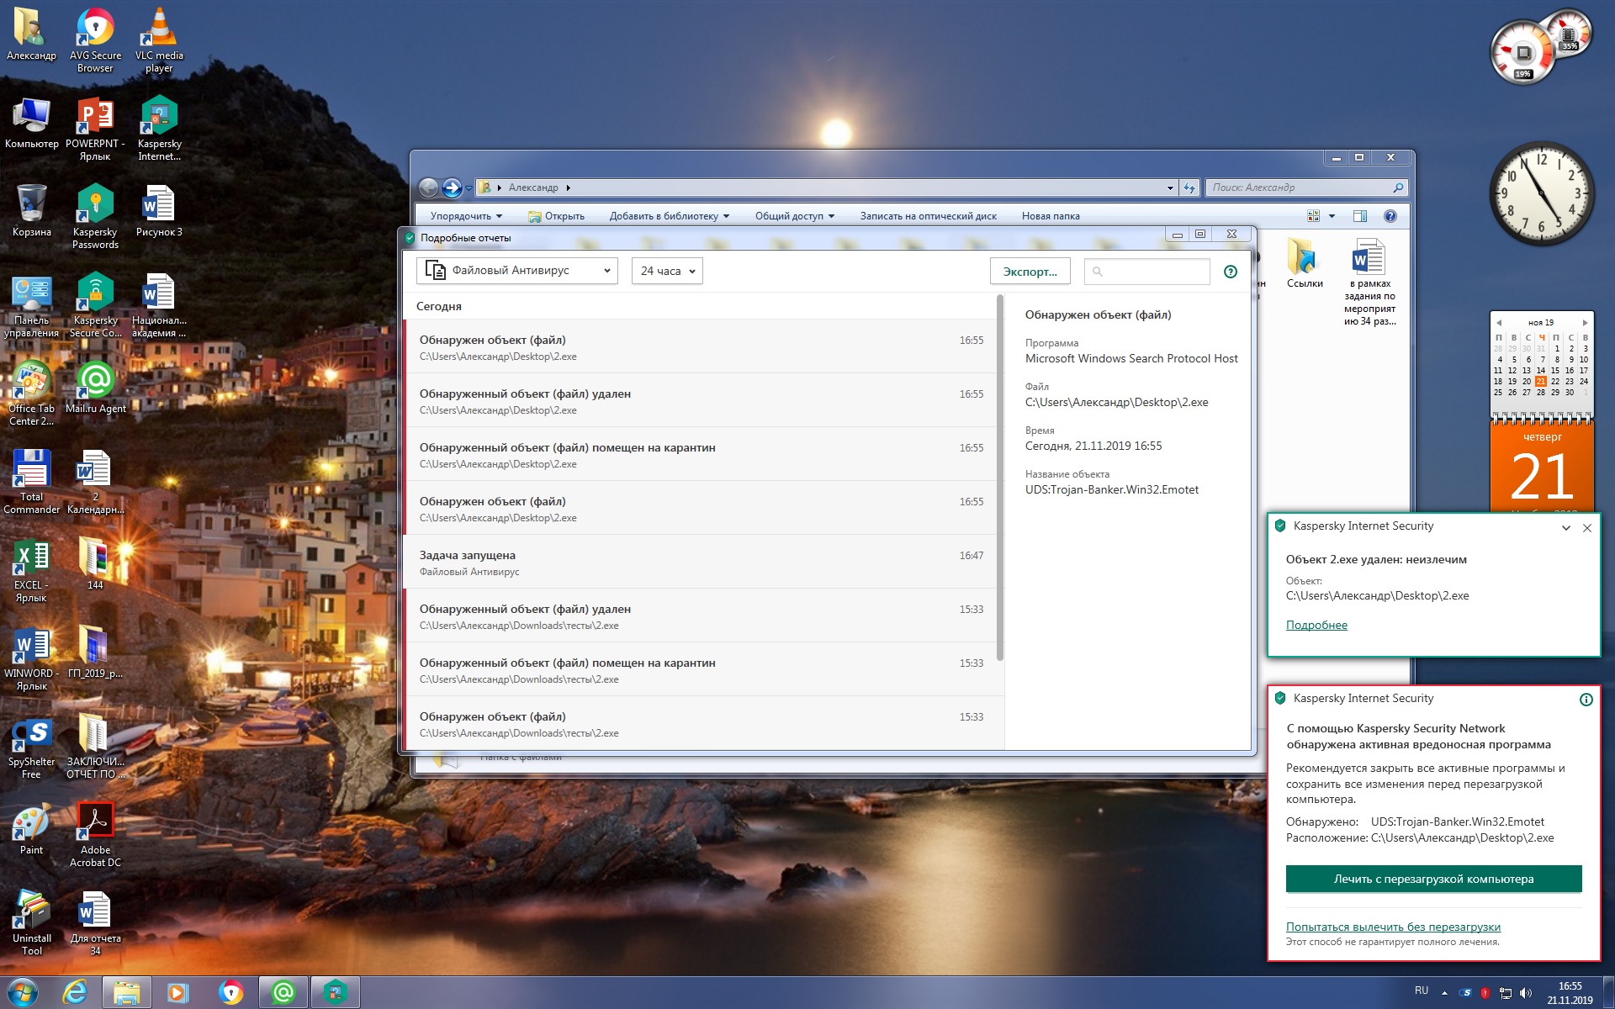The image size is (1615, 1009).
Task: Open Mail.ru Agent taskbar icon
Action: (283, 992)
